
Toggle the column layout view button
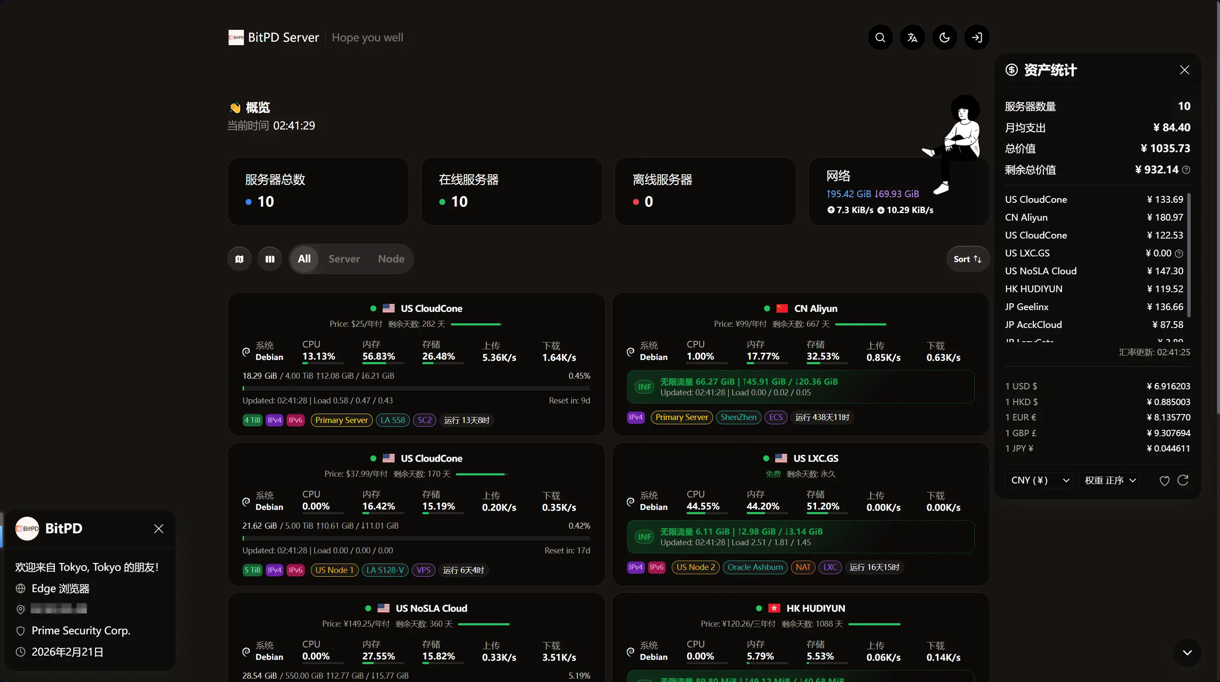click(x=270, y=259)
